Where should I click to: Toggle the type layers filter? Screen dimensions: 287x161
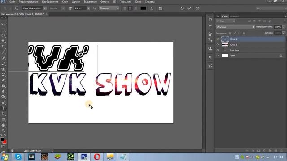coord(259,21)
